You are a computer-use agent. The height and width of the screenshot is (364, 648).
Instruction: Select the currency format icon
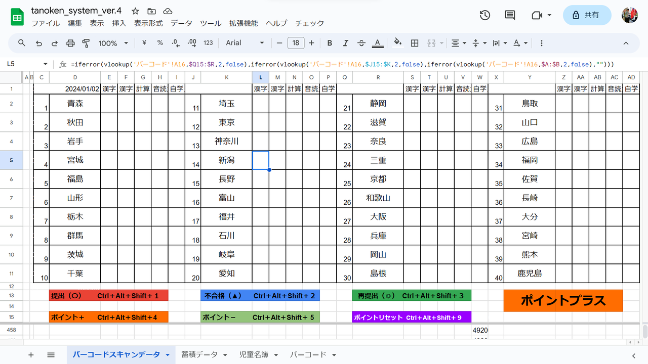(144, 43)
